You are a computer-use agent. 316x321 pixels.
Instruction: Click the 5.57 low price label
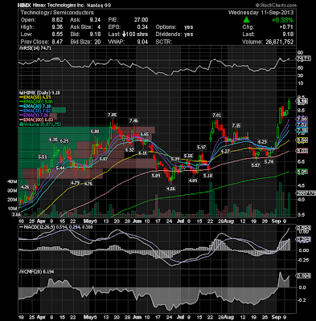point(256,165)
